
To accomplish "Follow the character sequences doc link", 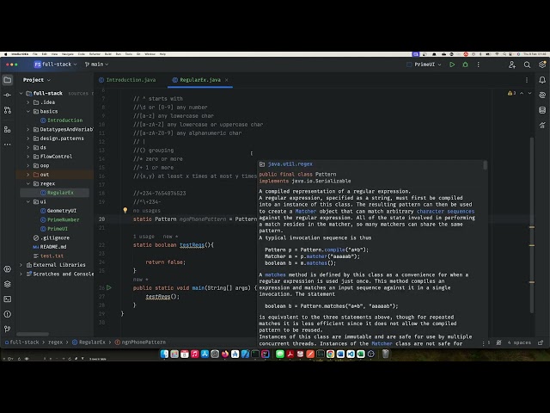I will [445, 211].
